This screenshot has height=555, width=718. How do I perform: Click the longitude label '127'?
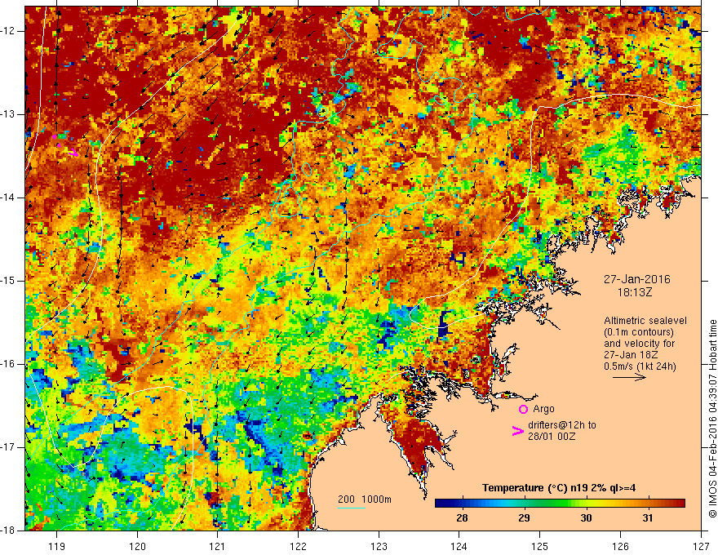tap(701, 546)
